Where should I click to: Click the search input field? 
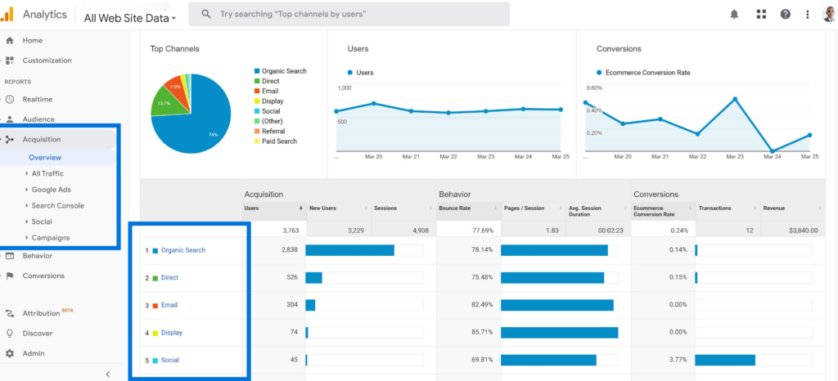(349, 14)
